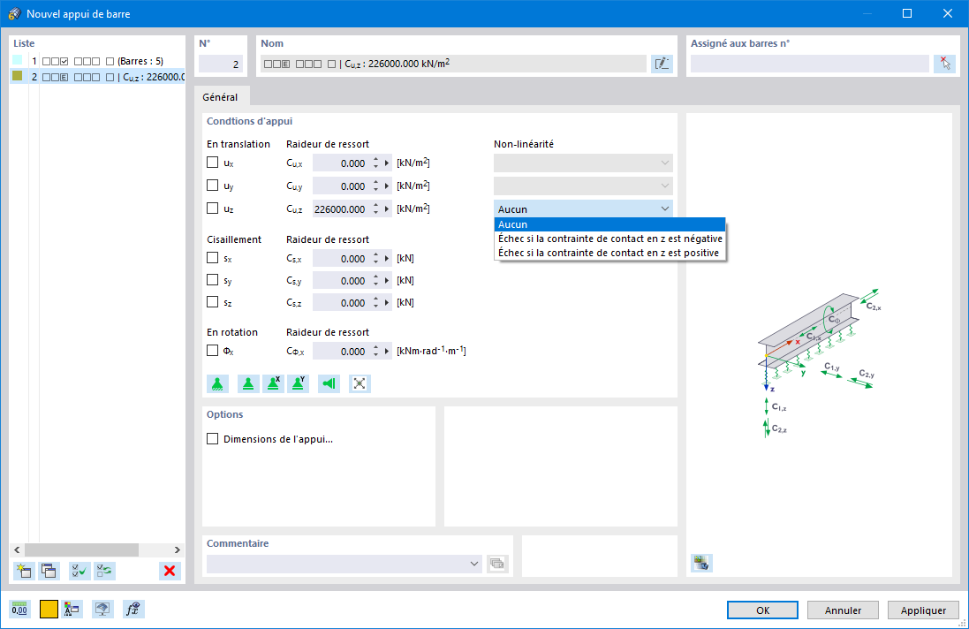The height and width of the screenshot is (629, 969).
Task: Enable the Φx rotation checkbox
Action: point(213,351)
